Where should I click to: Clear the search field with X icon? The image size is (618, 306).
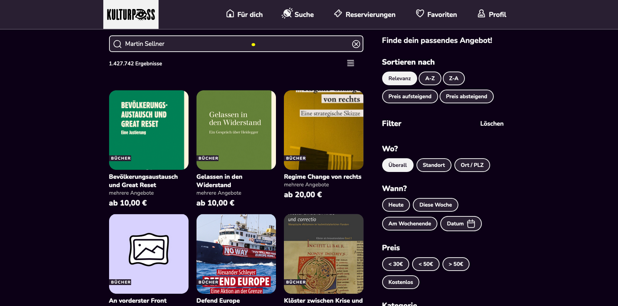pyautogui.click(x=356, y=44)
